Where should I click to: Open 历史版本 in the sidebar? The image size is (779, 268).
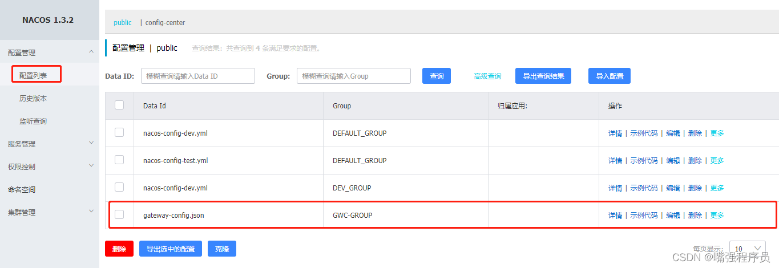tap(33, 98)
